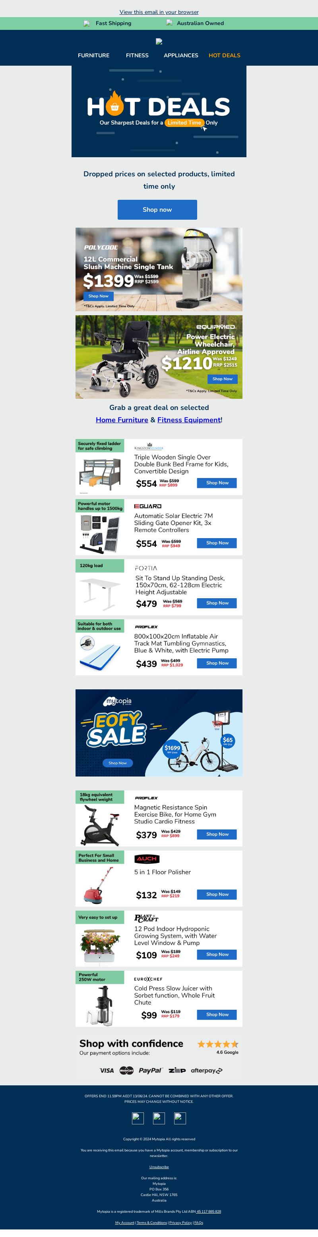Follow the Fitness Equipment link
Image resolution: width=318 pixels, height=1237 pixels.
coord(189,419)
